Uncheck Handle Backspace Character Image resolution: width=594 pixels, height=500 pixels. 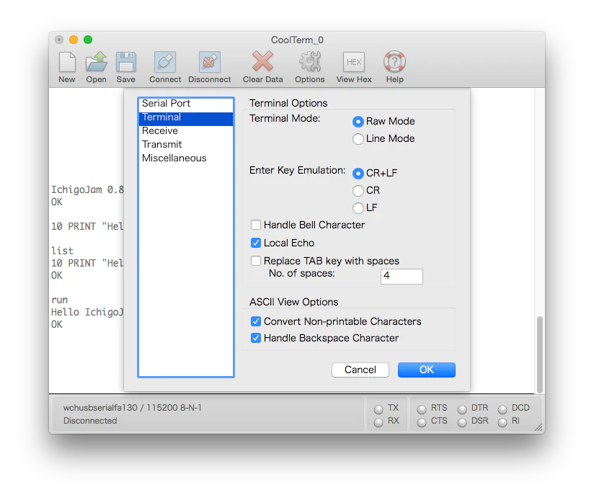click(x=256, y=338)
